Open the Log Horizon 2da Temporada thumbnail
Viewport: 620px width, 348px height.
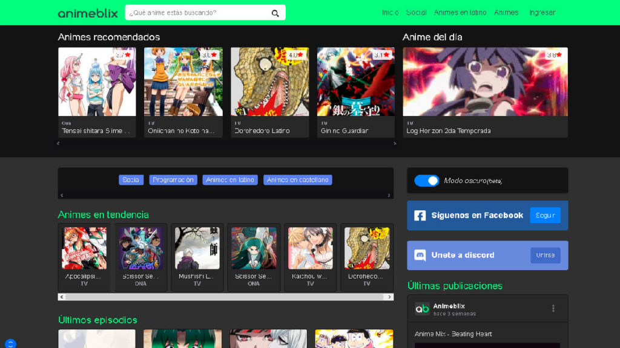[485, 82]
